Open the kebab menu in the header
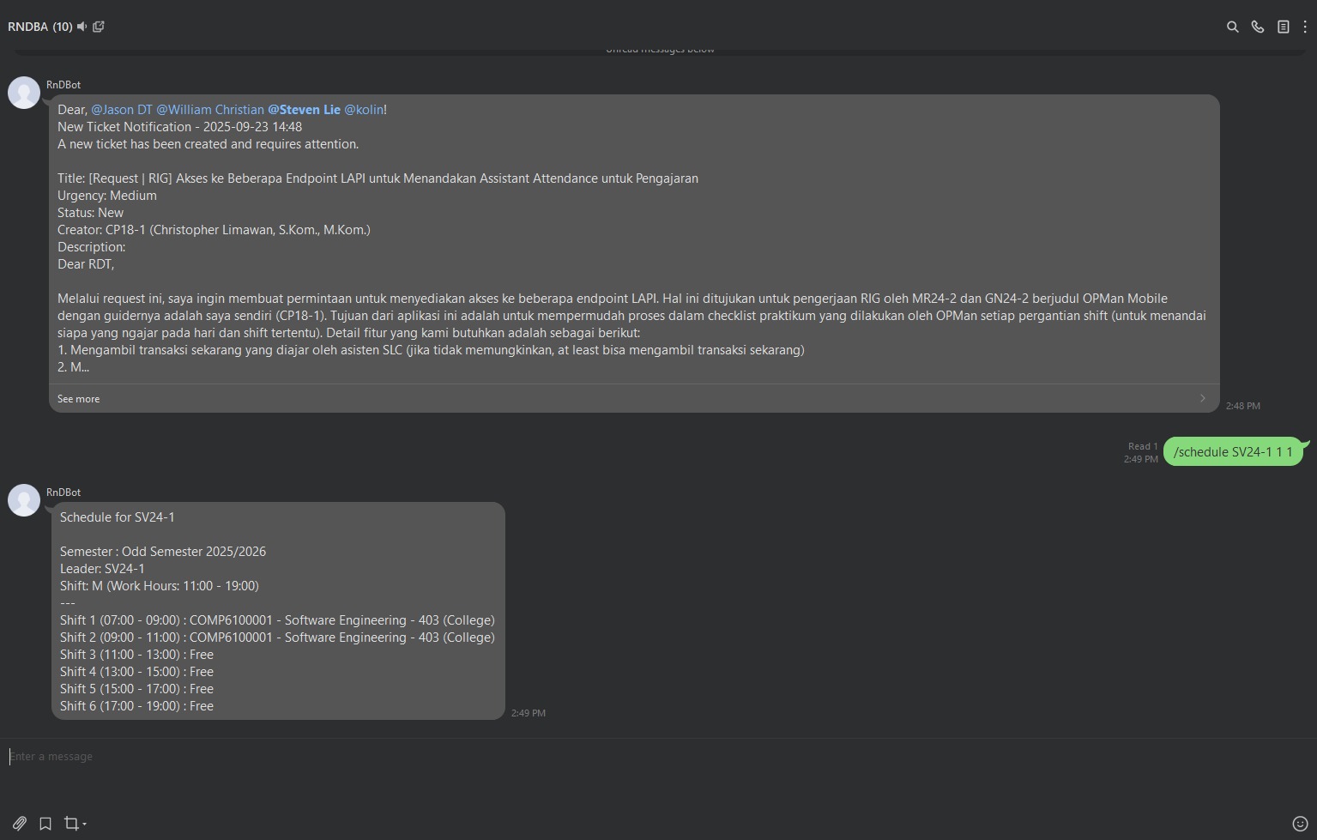The width and height of the screenshot is (1317, 840). click(1305, 27)
